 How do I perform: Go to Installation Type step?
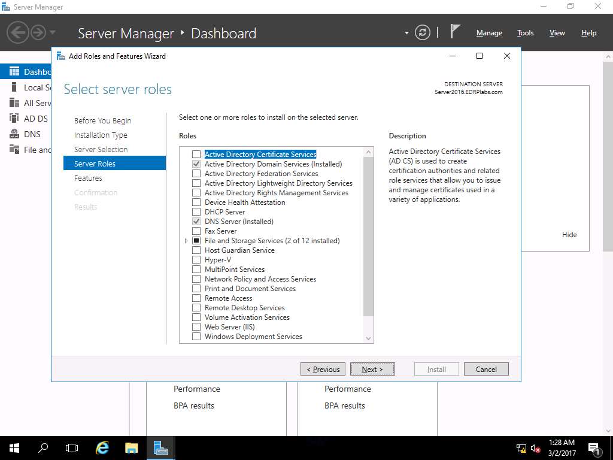pyautogui.click(x=101, y=135)
